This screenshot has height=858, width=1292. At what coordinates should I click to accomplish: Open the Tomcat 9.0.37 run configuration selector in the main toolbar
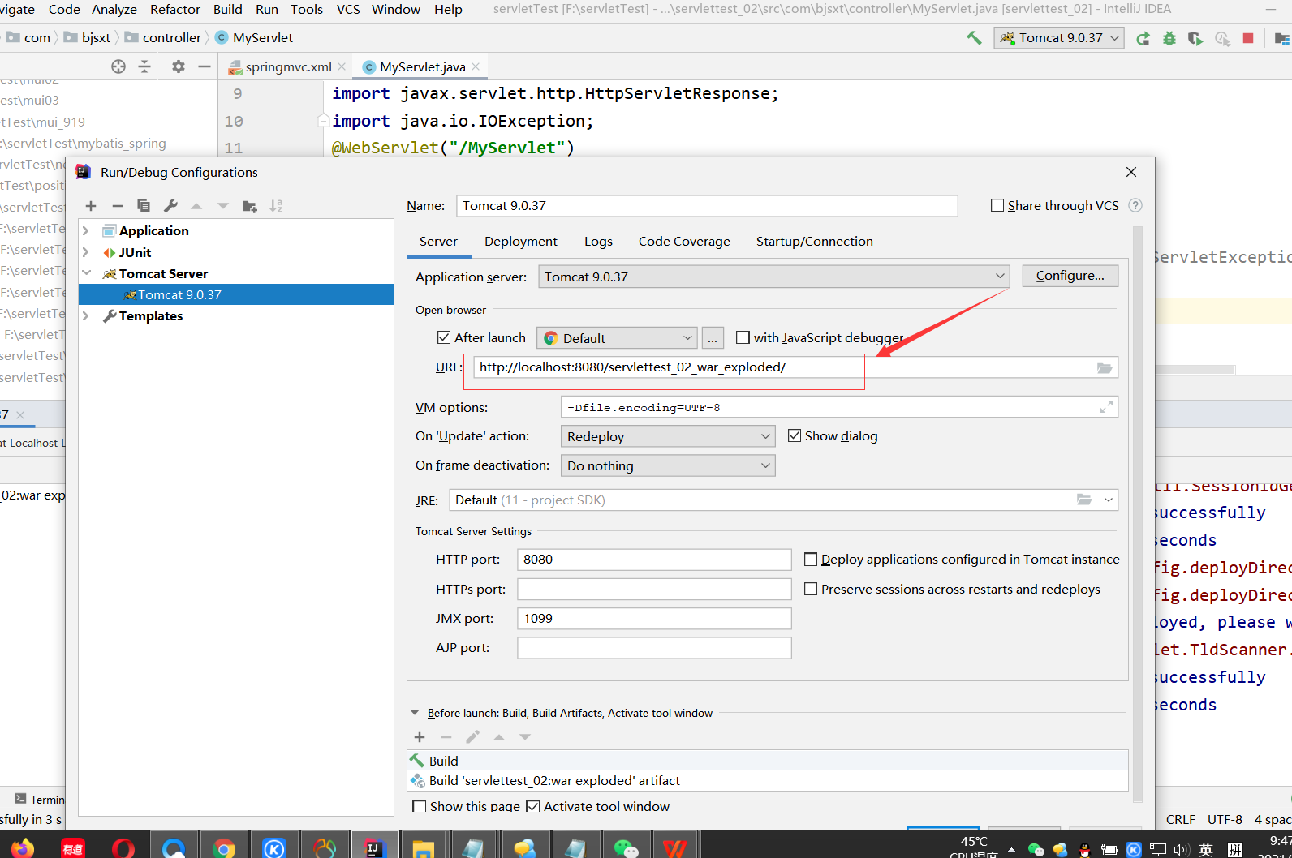(x=1059, y=38)
